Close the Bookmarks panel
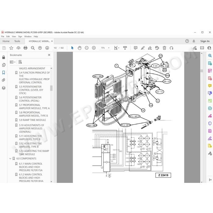 click(x=49, y=55)
